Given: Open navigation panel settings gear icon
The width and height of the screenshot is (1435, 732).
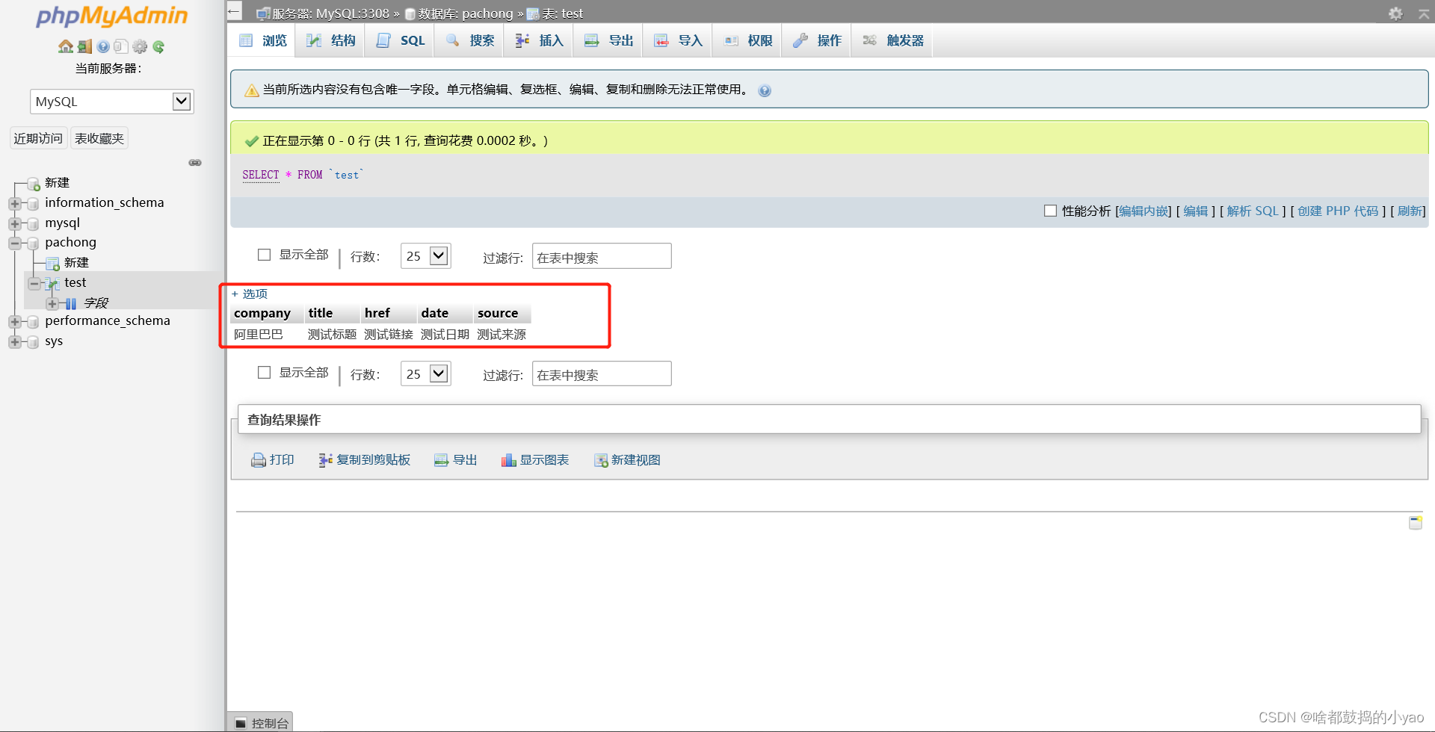Looking at the screenshot, I should (x=140, y=46).
